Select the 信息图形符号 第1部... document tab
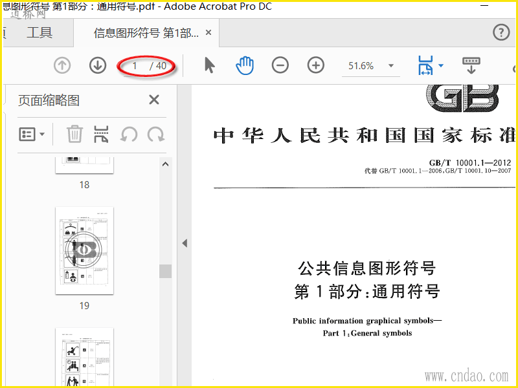The image size is (518, 388). coord(146,33)
